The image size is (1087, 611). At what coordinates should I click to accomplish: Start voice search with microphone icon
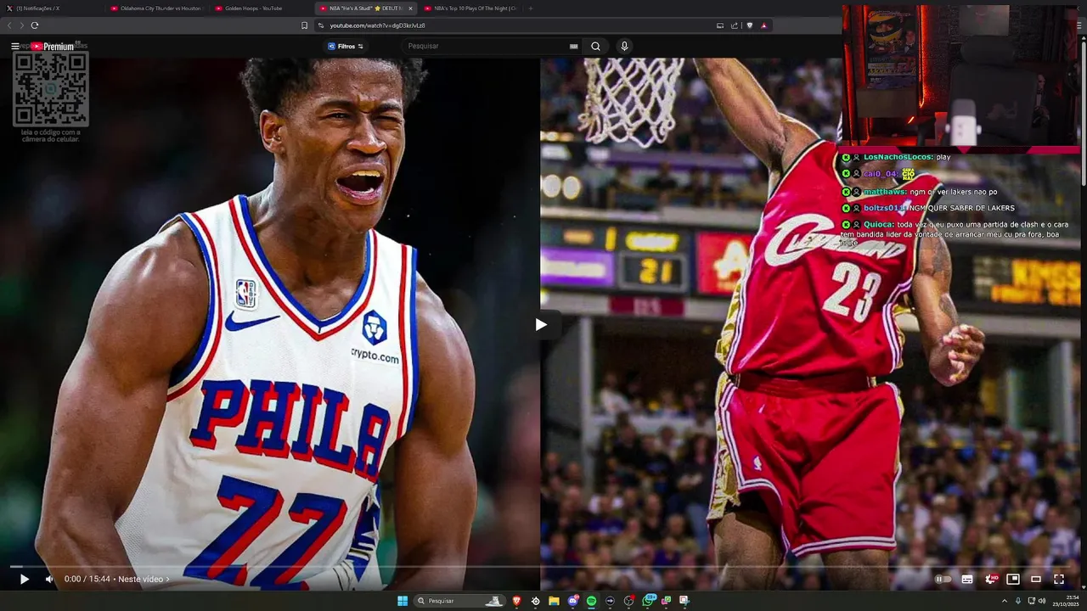coord(624,46)
